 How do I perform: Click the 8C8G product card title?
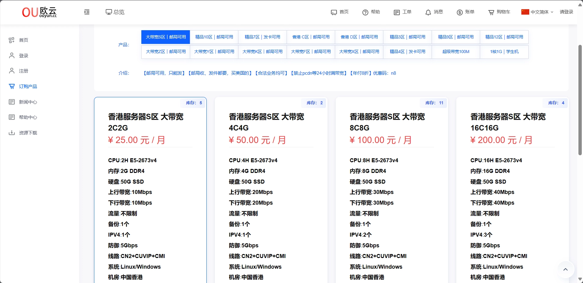pos(387,122)
